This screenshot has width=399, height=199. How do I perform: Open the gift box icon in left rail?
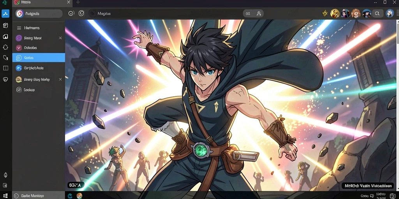pos(5,25)
